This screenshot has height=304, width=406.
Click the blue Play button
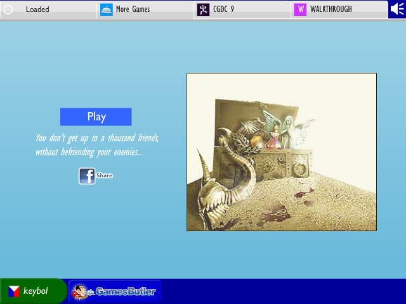click(x=96, y=117)
